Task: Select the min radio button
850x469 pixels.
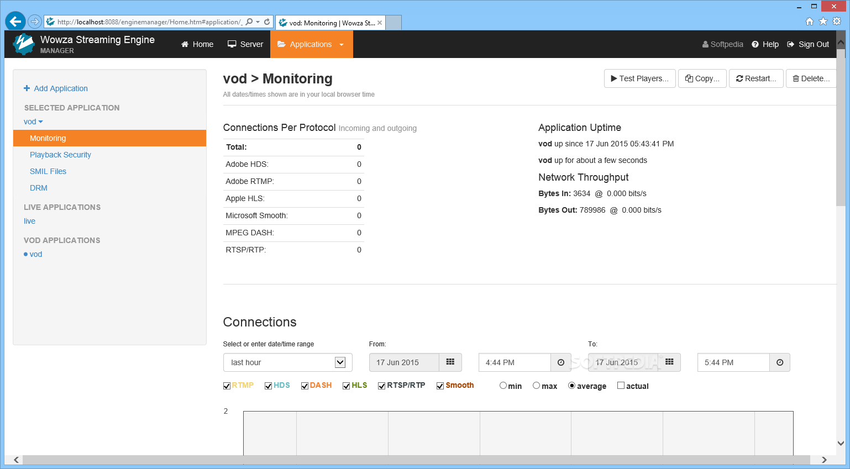Action: [503, 386]
